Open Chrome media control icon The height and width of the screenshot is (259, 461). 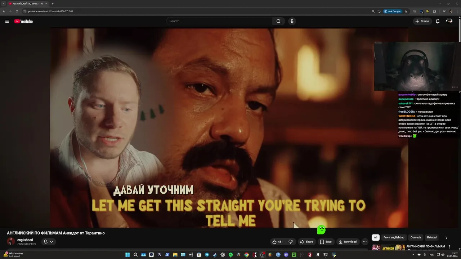(x=444, y=11)
